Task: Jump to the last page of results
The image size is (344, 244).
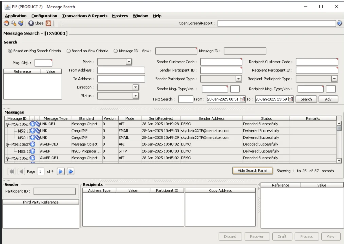Action: 70,171
